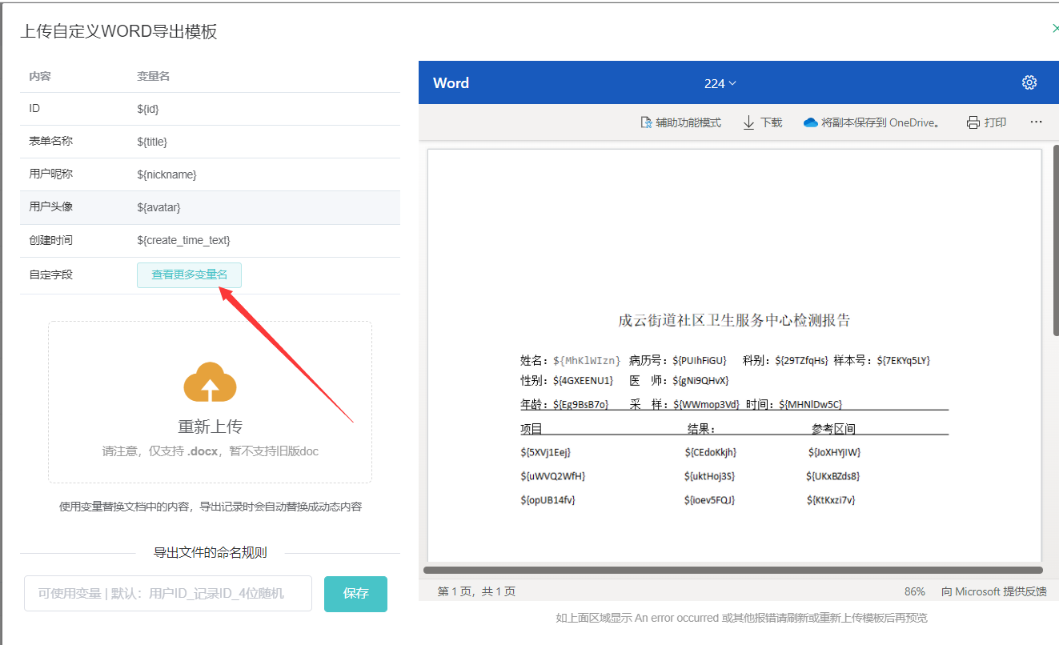Click the ${ioev5FQJ} result cell
Screen dimensions: 1059x645
pos(709,500)
